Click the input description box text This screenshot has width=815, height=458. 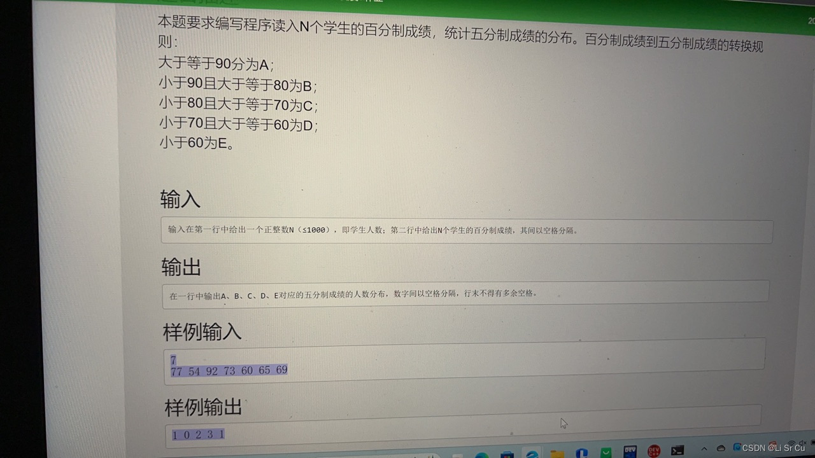pos(374,230)
